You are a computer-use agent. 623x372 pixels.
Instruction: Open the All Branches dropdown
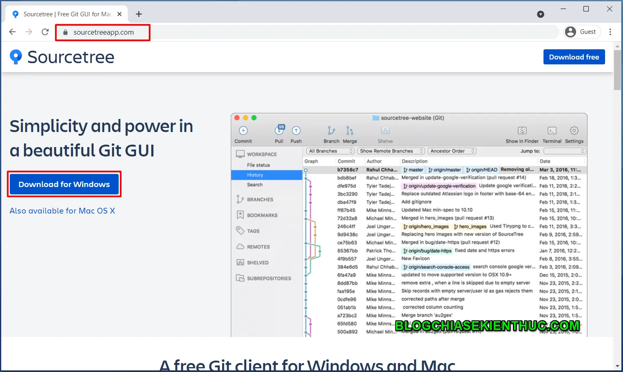[329, 151]
